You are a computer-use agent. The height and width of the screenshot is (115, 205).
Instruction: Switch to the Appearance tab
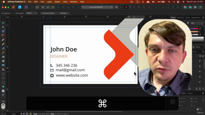pos(196,18)
